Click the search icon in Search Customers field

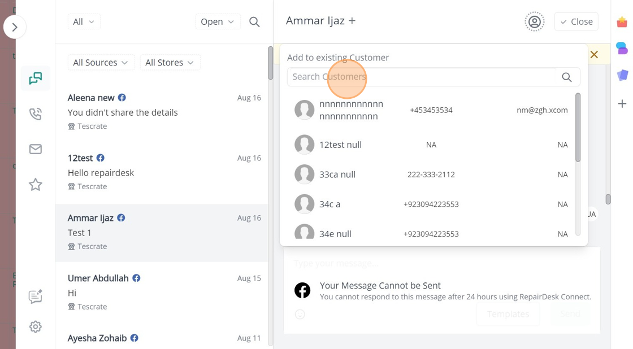point(567,77)
